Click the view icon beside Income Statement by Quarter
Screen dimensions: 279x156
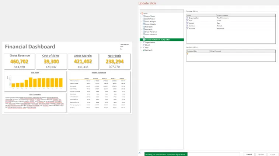click(144, 40)
